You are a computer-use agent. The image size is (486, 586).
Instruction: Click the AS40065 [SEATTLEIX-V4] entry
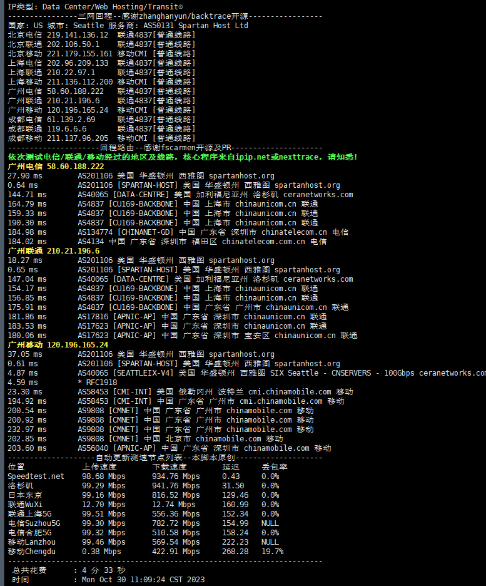(282, 373)
